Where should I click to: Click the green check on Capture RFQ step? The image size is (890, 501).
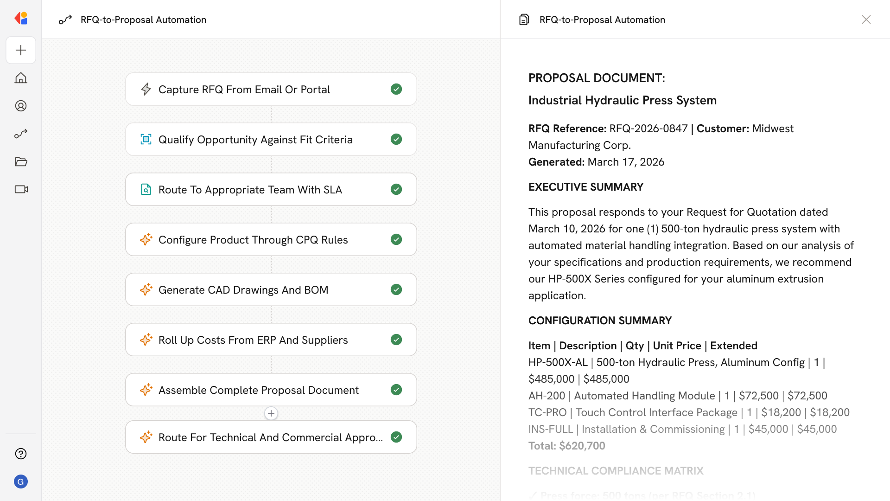(396, 89)
